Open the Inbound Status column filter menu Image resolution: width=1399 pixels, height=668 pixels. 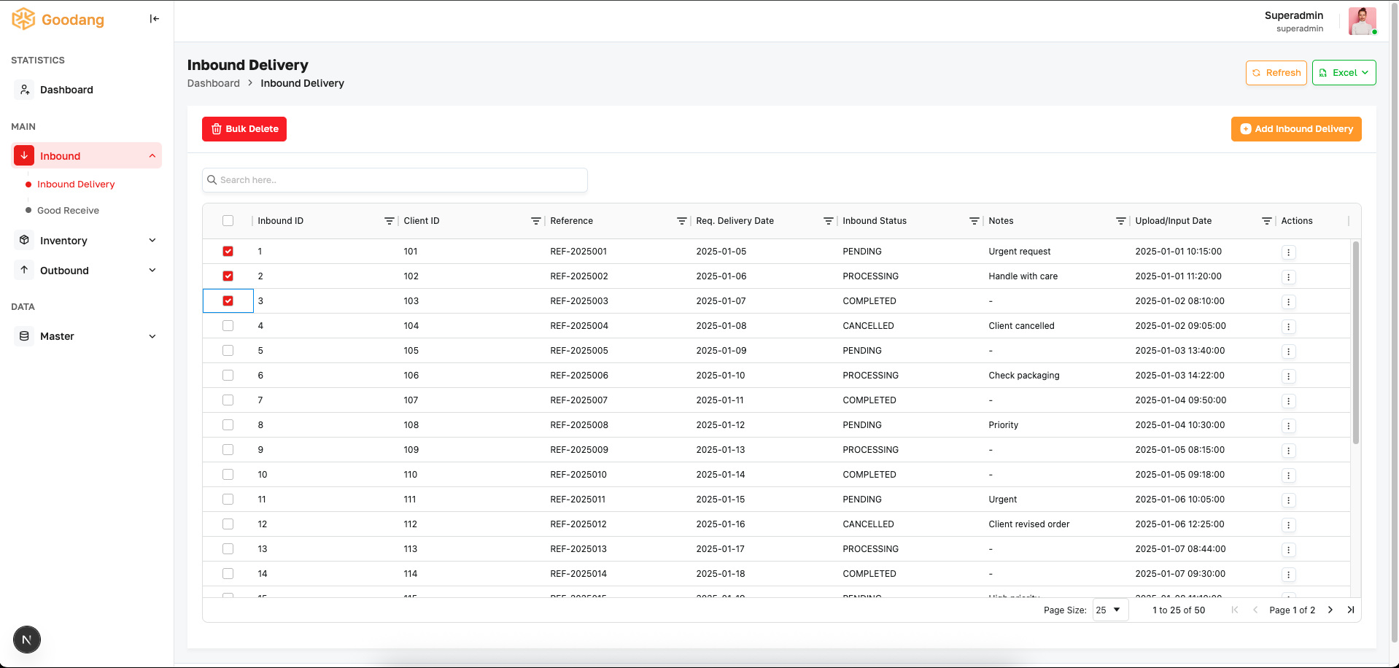[974, 221]
